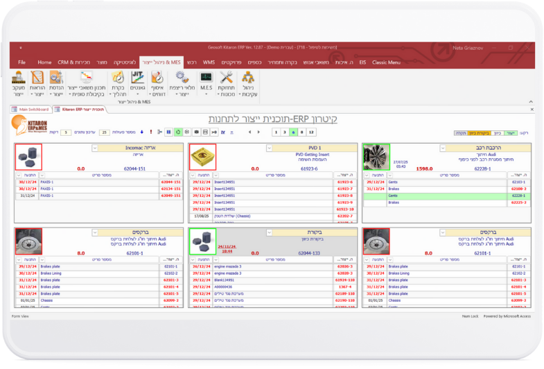Click the >0 filter toolbar icon
This screenshot has width=544, height=369.
(x=214, y=132)
